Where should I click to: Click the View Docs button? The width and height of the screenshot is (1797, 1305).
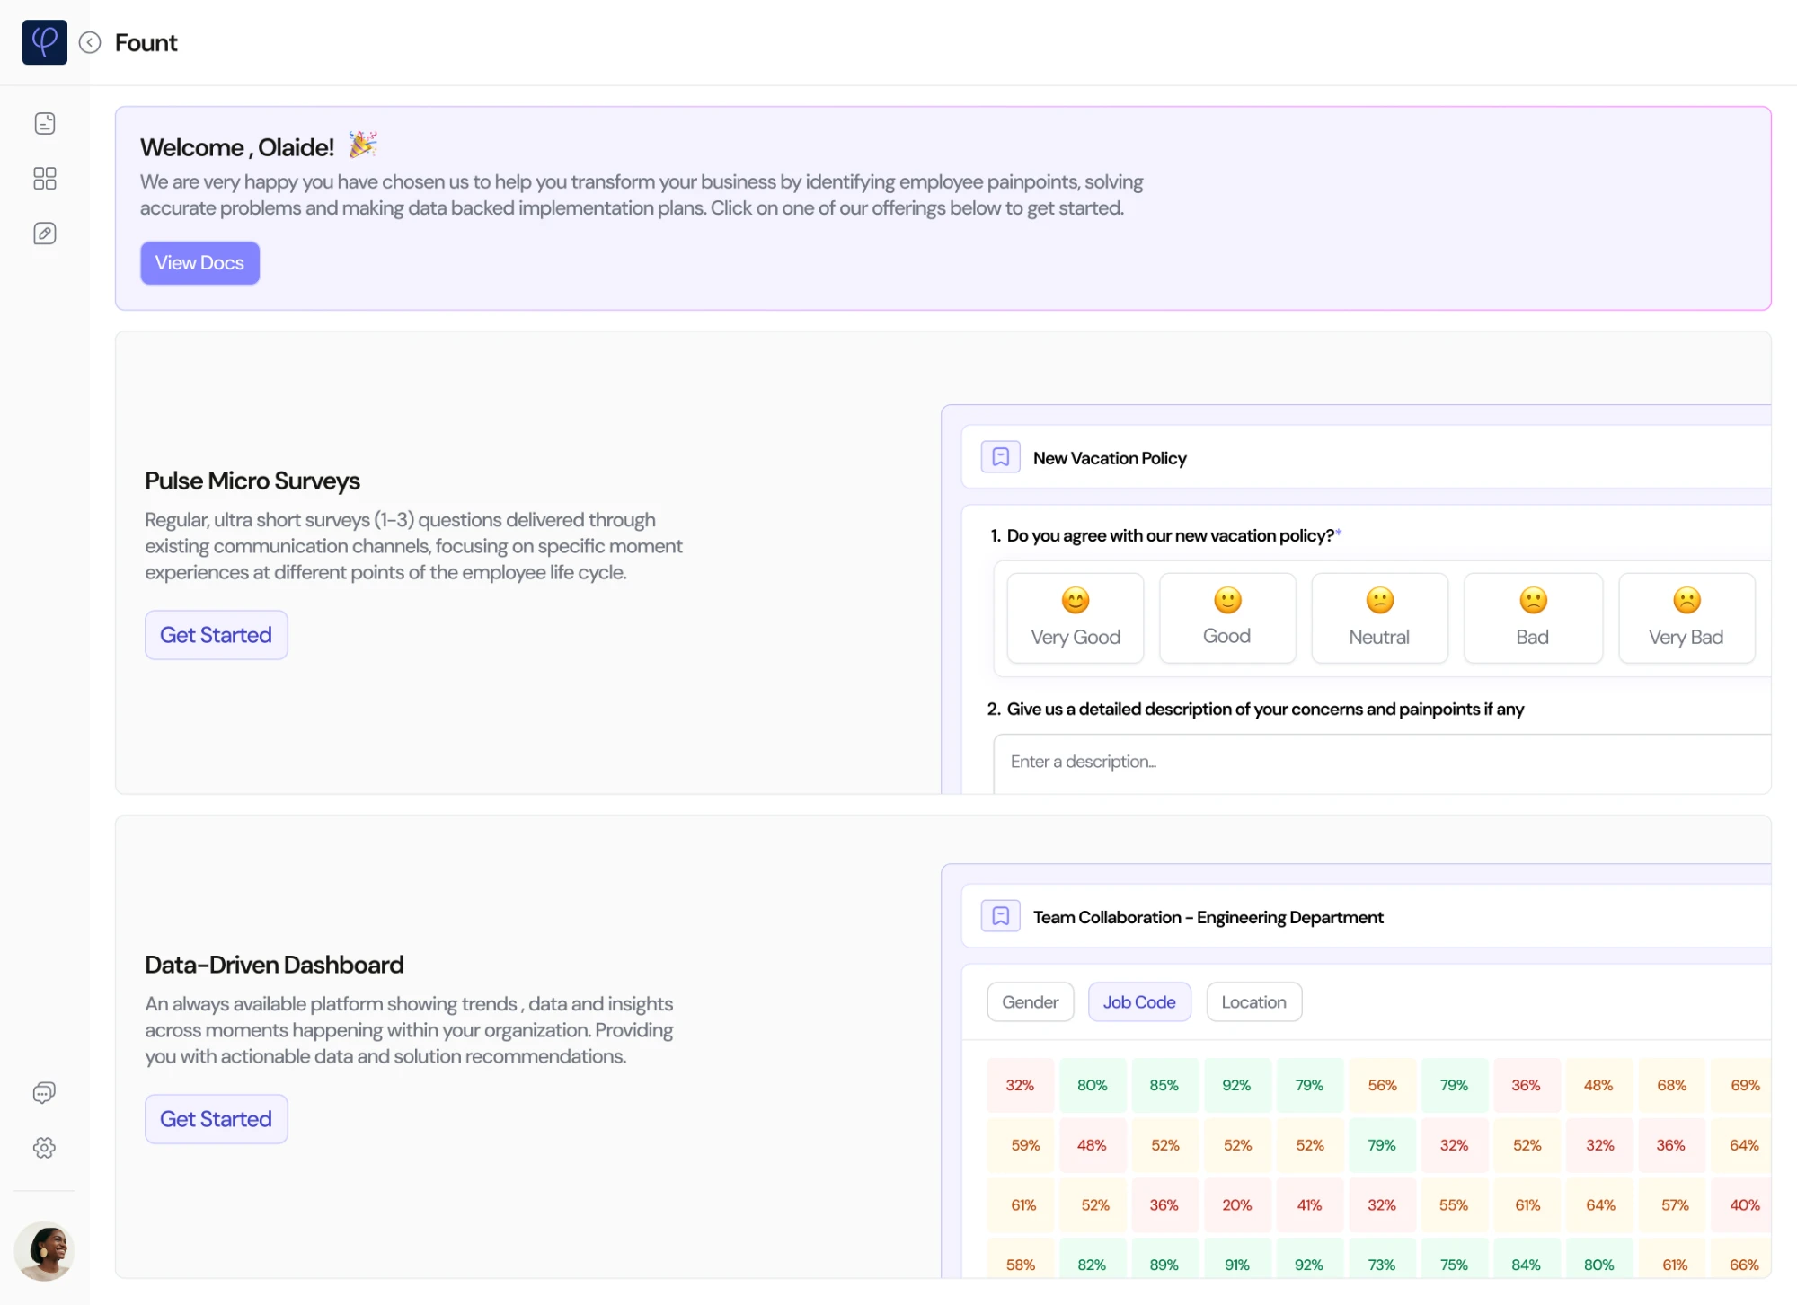199,262
